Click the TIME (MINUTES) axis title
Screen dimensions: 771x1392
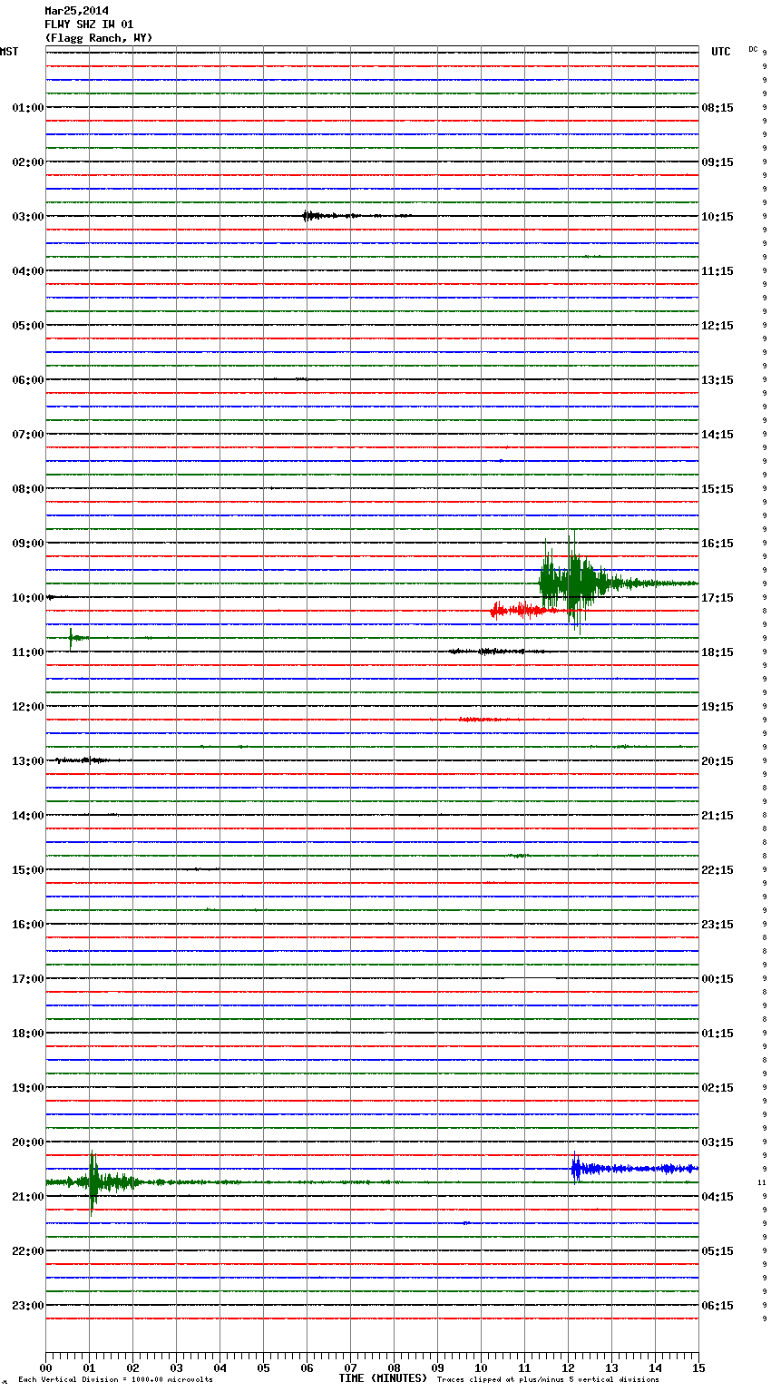point(383,1378)
